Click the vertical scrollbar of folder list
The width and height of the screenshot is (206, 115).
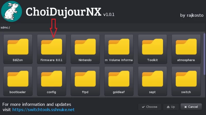point(204,54)
